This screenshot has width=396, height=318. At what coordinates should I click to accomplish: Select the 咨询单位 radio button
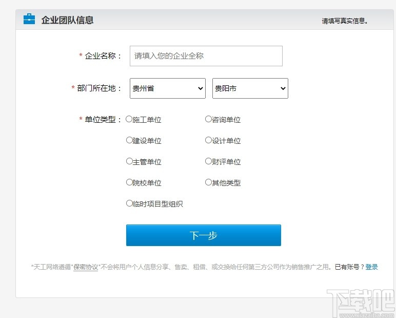coord(208,119)
